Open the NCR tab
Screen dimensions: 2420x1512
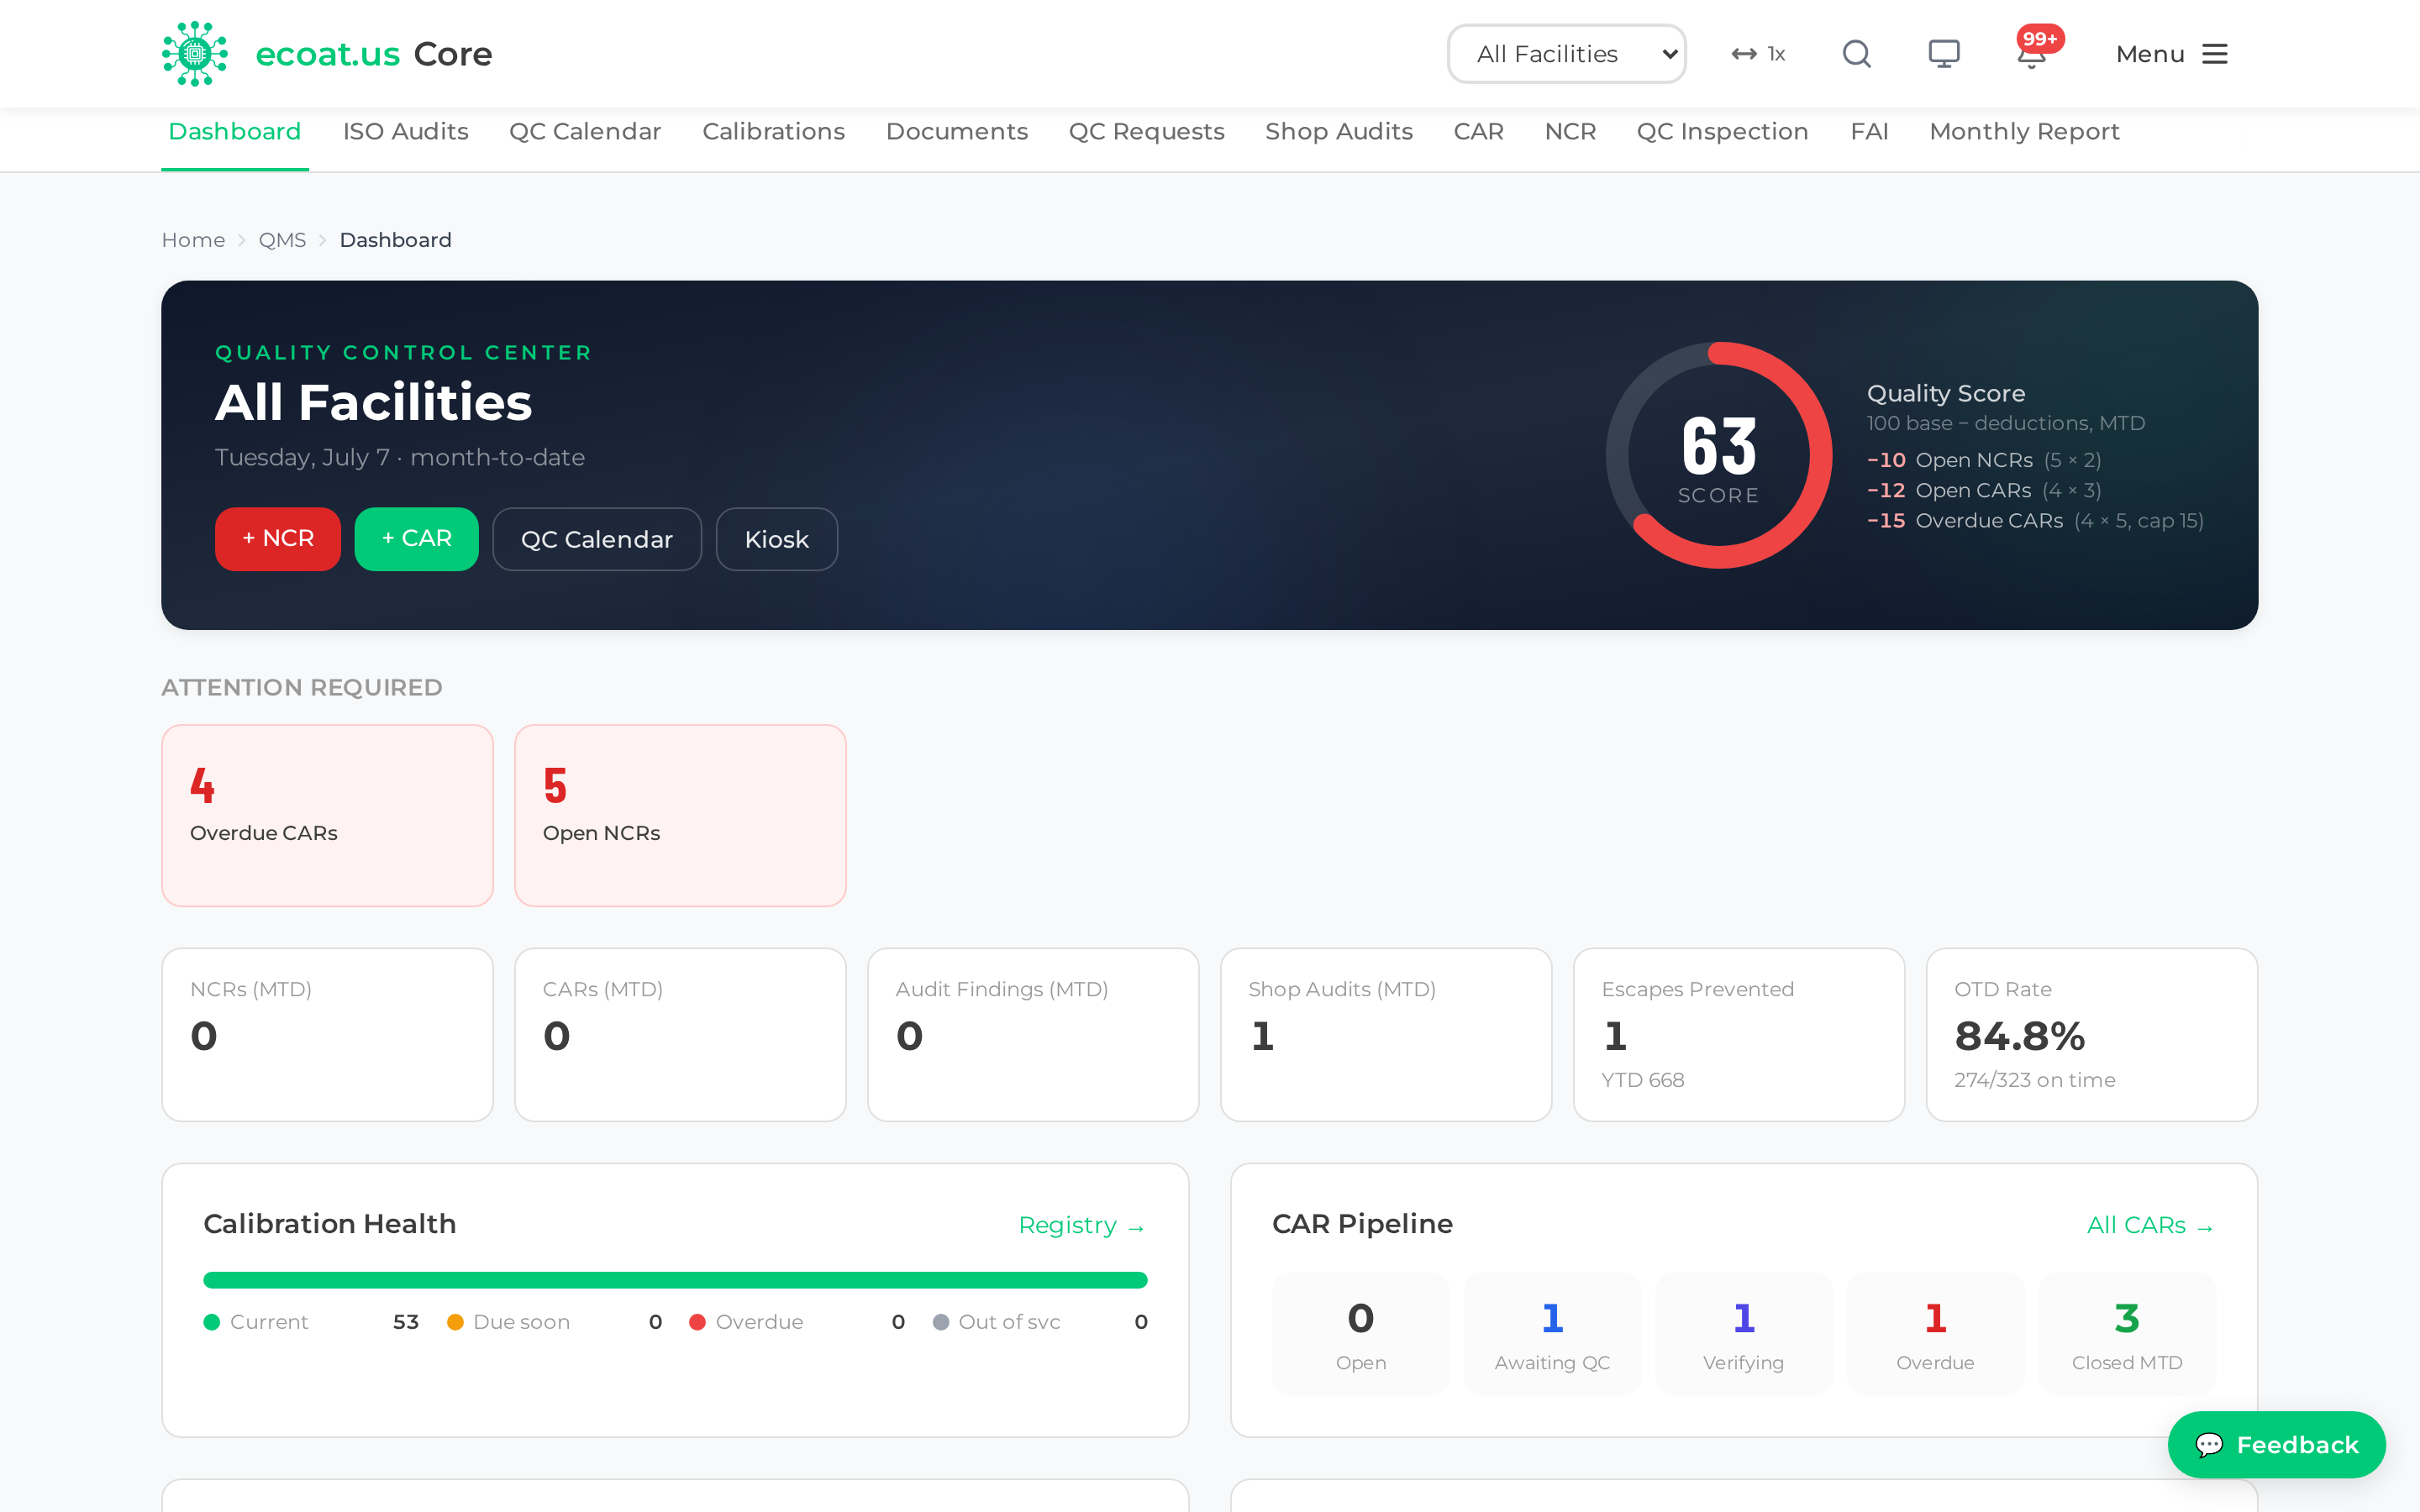click(1570, 132)
